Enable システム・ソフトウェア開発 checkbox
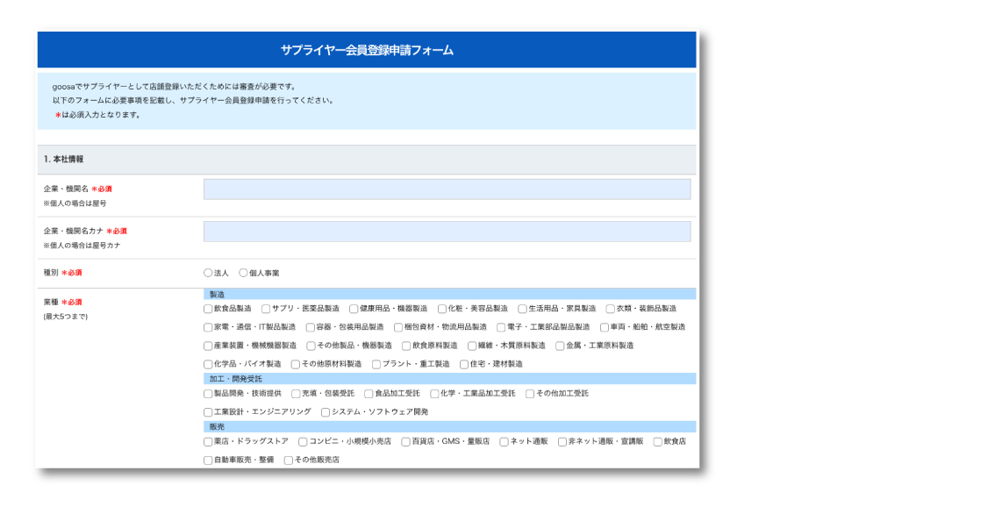 tap(326, 412)
